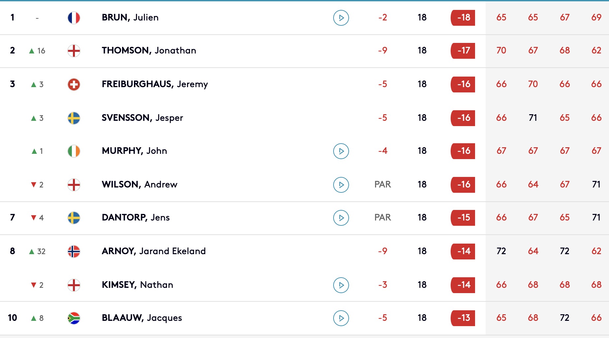Open John Murphy's video play icon
The width and height of the screenshot is (609, 338).
[341, 151]
